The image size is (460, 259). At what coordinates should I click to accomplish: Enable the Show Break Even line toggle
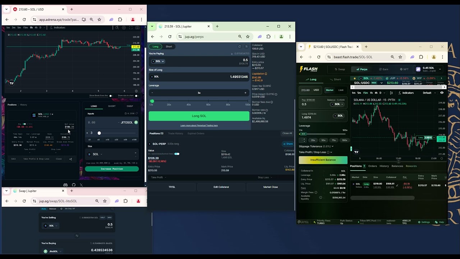click(x=110, y=95)
